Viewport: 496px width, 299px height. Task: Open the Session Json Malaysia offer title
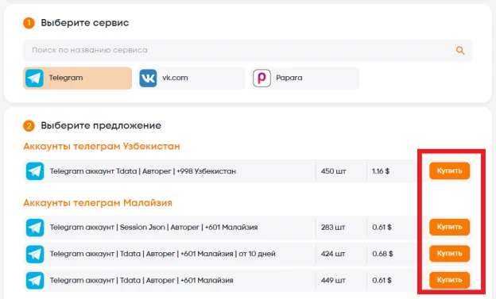(x=153, y=228)
